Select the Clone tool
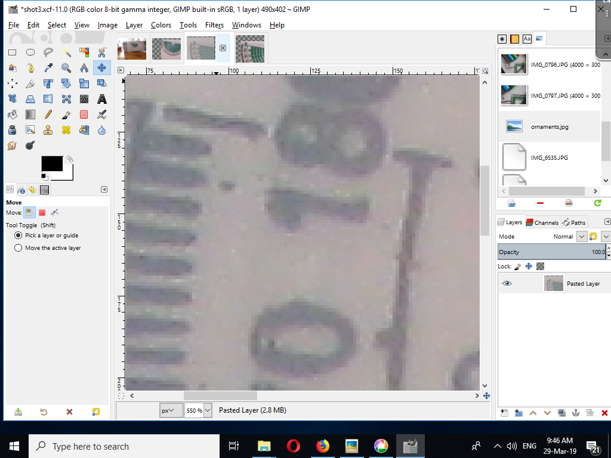Viewport: 611px width, 458px height. (48, 129)
